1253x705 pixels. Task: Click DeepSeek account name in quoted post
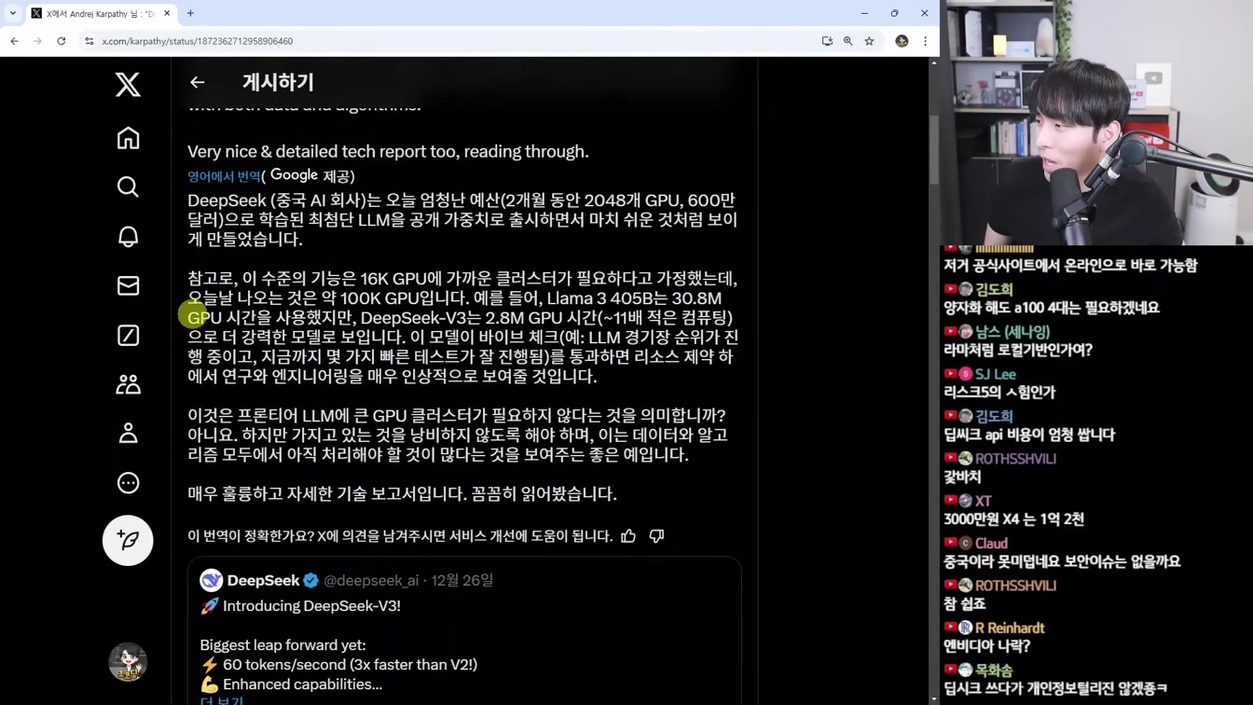coord(263,580)
